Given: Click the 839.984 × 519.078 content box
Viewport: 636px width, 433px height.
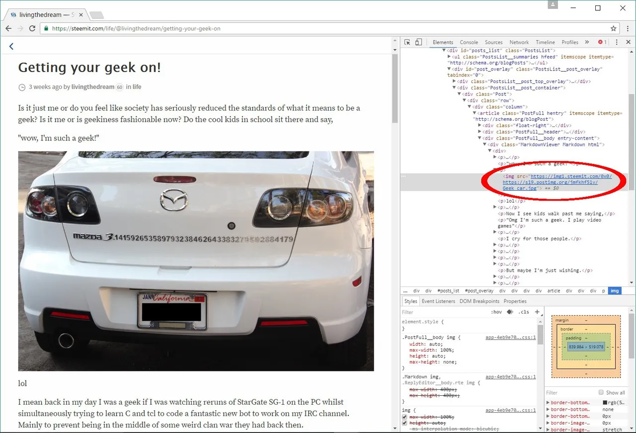Looking at the screenshot, I should [586, 347].
